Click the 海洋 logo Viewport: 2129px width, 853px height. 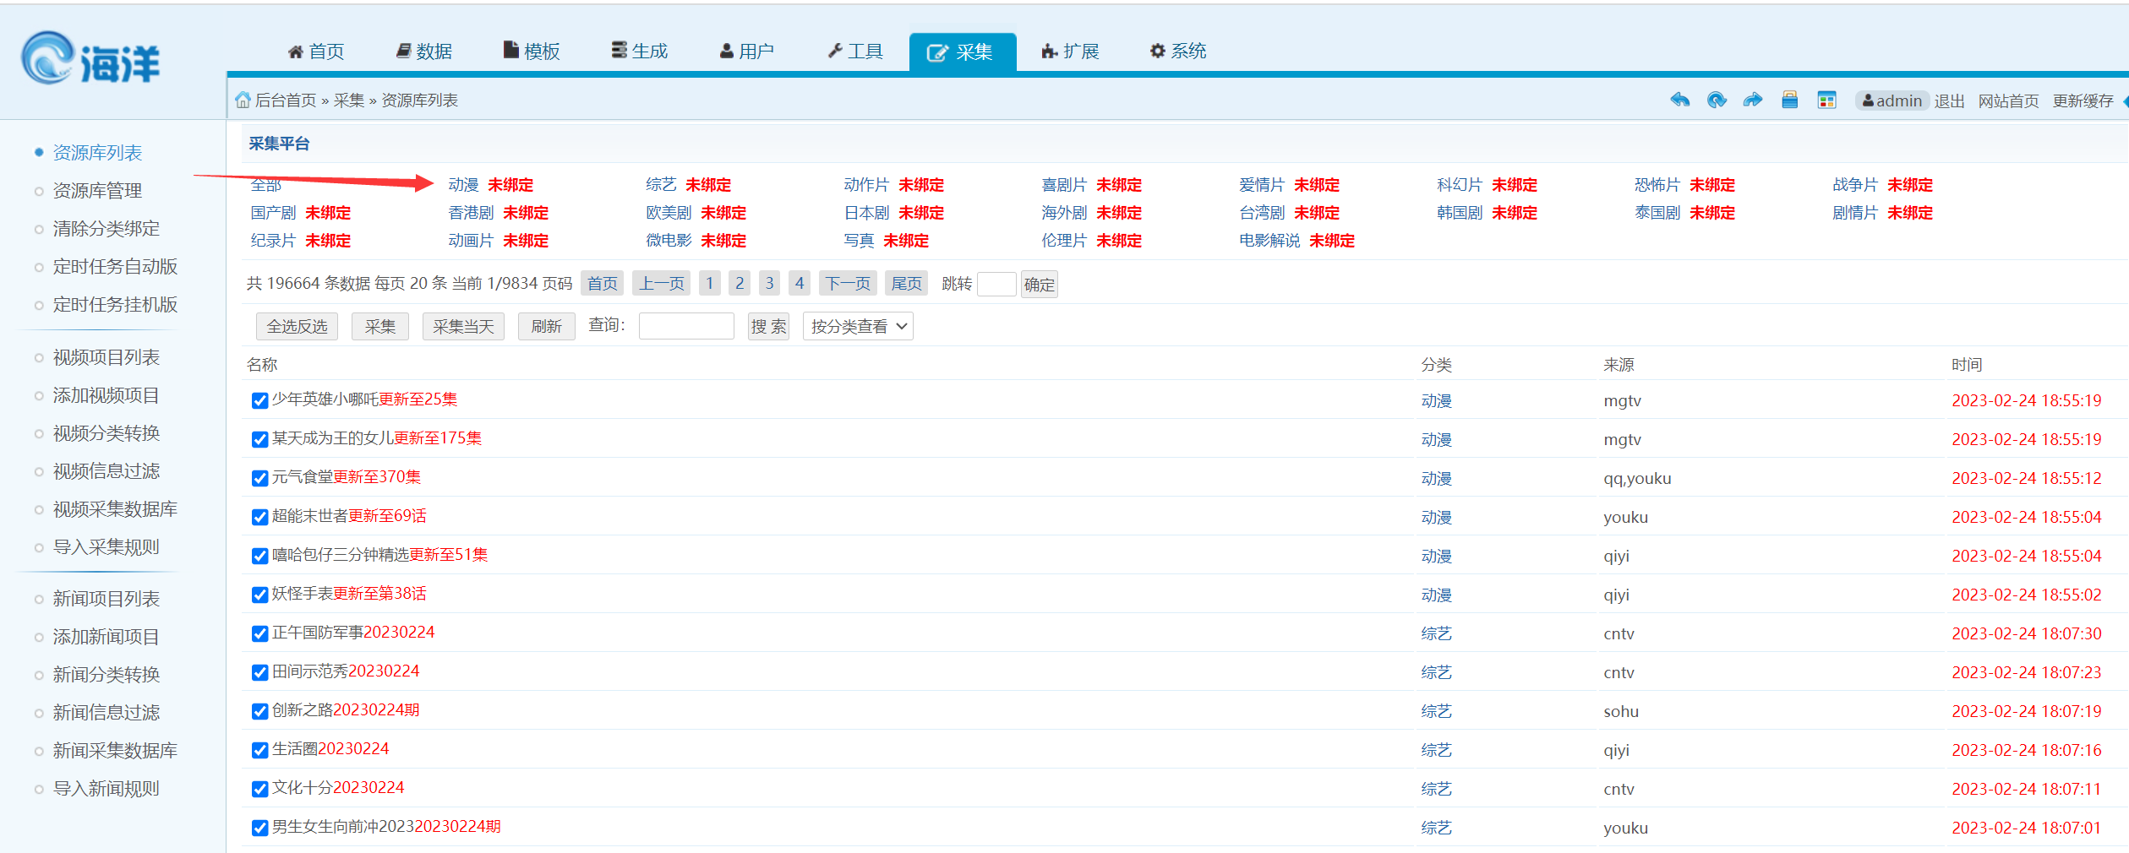[90, 59]
